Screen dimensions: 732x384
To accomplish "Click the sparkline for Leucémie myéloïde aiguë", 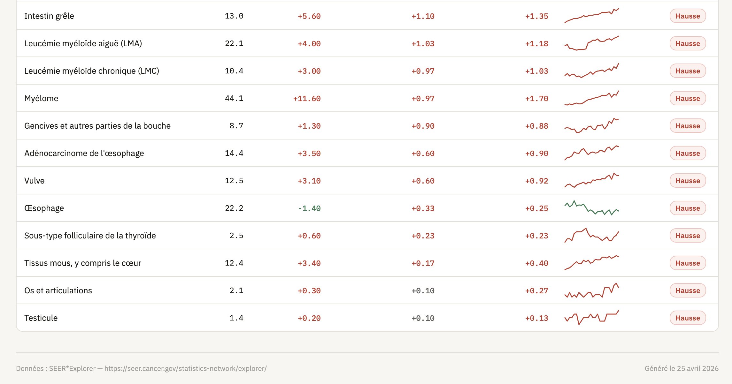I will click(591, 43).
